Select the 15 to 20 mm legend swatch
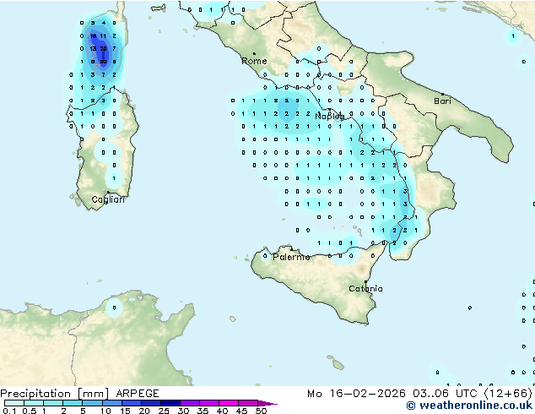 131,403
